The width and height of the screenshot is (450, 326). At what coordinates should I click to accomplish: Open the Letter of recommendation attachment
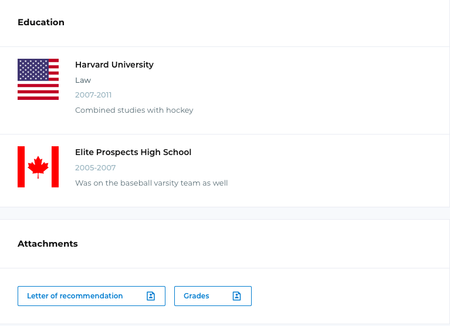click(92, 296)
